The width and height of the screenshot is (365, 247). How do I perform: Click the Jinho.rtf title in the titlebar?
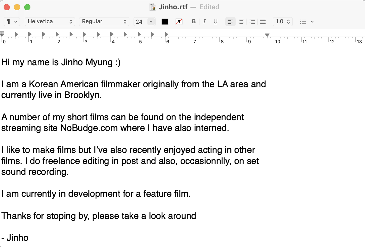point(173,7)
